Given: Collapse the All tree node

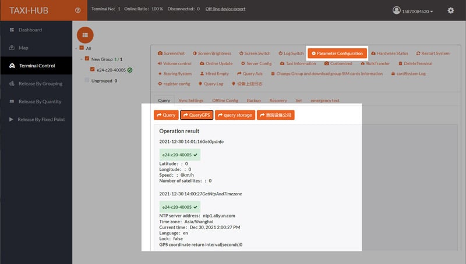Looking at the screenshot, I should coord(76,48).
